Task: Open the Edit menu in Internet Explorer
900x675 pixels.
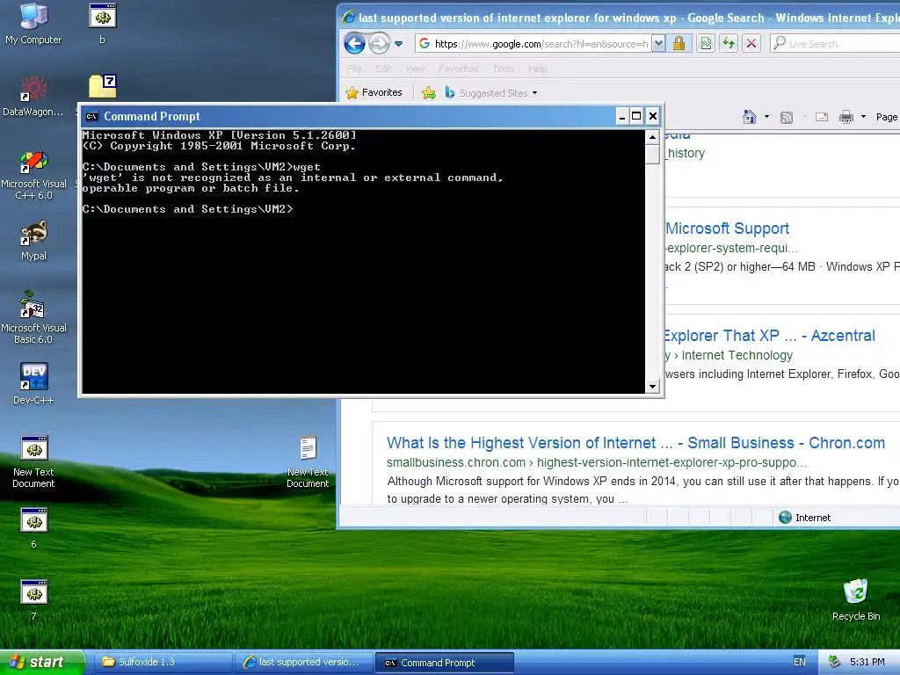Action: pos(383,69)
